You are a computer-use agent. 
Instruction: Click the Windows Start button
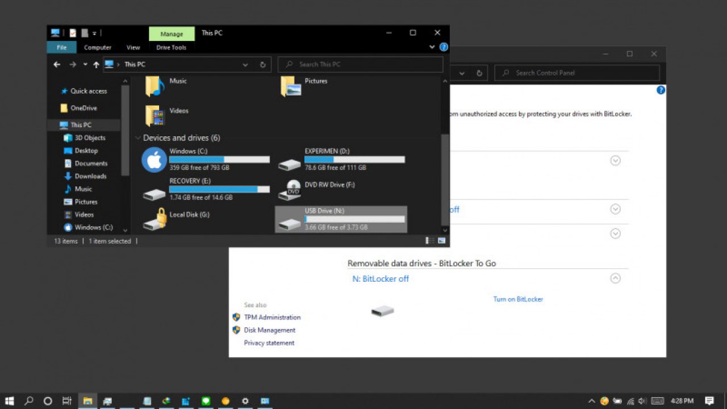pyautogui.click(x=10, y=401)
